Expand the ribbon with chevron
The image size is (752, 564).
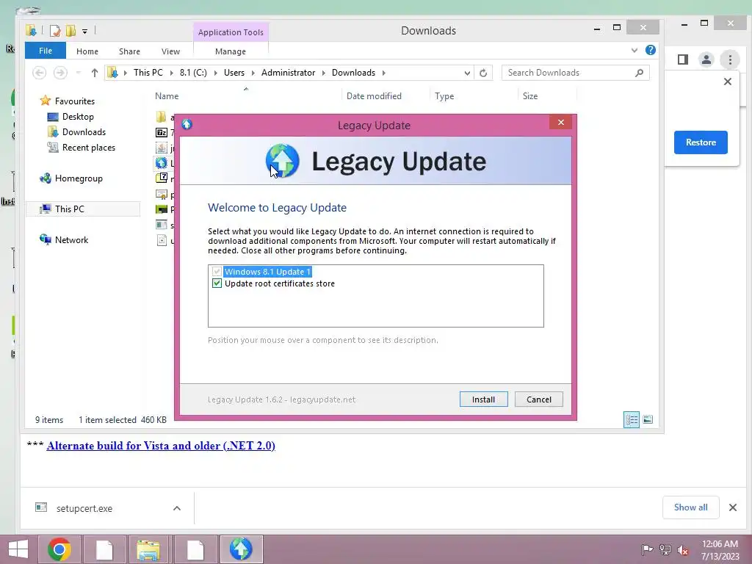pos(634,50)
